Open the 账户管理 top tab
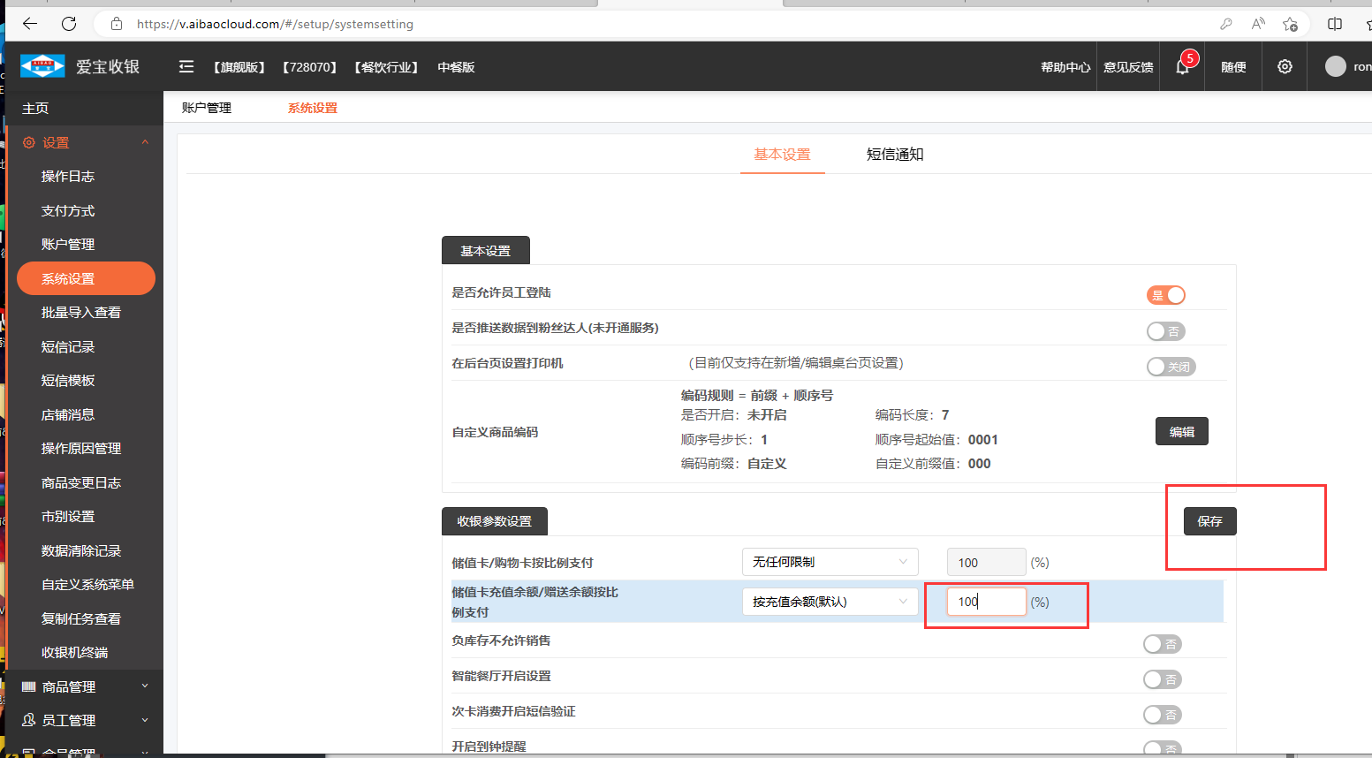This screenshot has height=758, width=1372. click(207, 108)
